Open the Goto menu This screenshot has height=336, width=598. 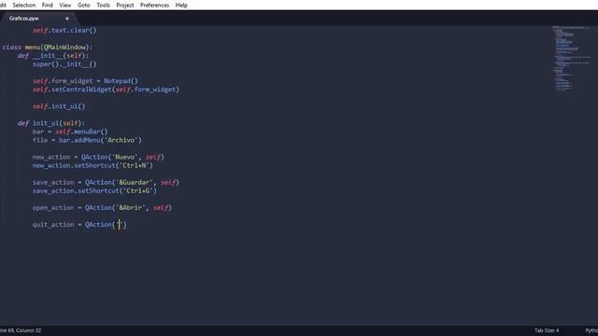tap(84, 5)
